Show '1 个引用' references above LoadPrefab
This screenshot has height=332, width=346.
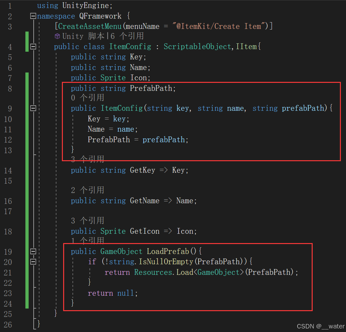[88, 240]
